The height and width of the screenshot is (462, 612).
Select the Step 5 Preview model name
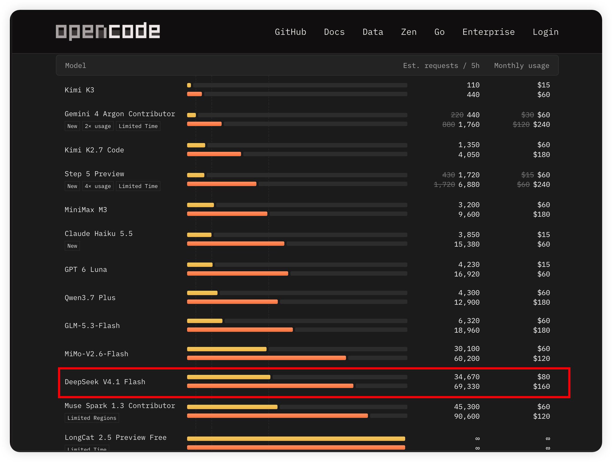[x=94, y=174]
